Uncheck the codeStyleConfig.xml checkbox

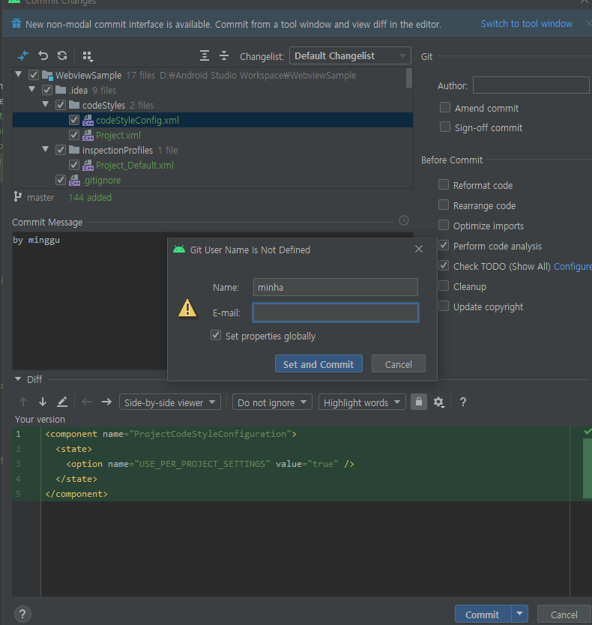73,120
